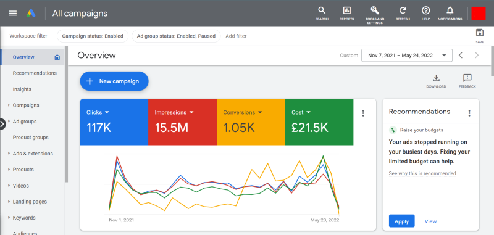Click See why this is recommended
The image size is (494, 235).
click(422, 173)
